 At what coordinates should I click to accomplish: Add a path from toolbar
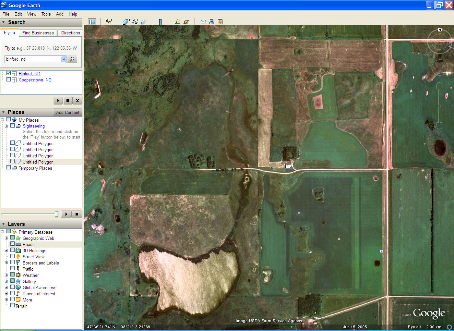click(x=135, y=22)
